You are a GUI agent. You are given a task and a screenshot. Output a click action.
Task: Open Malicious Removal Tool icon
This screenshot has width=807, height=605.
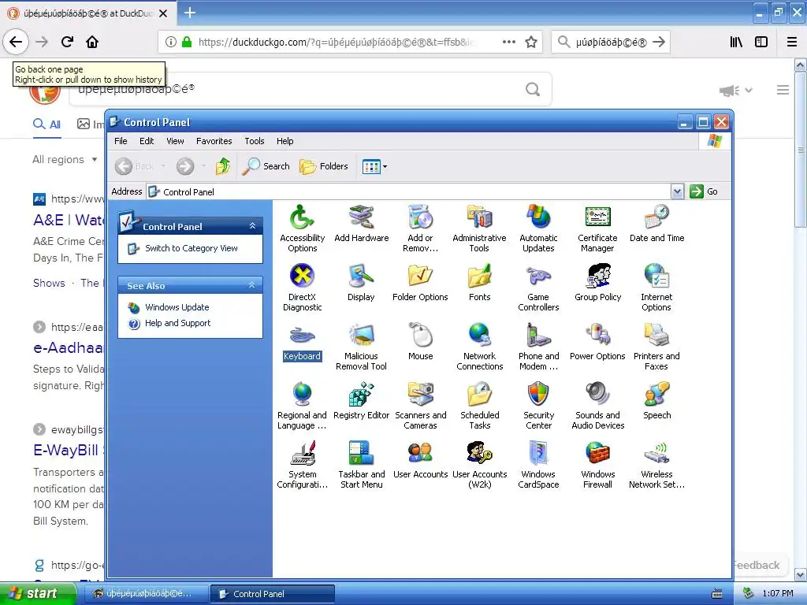361,347
